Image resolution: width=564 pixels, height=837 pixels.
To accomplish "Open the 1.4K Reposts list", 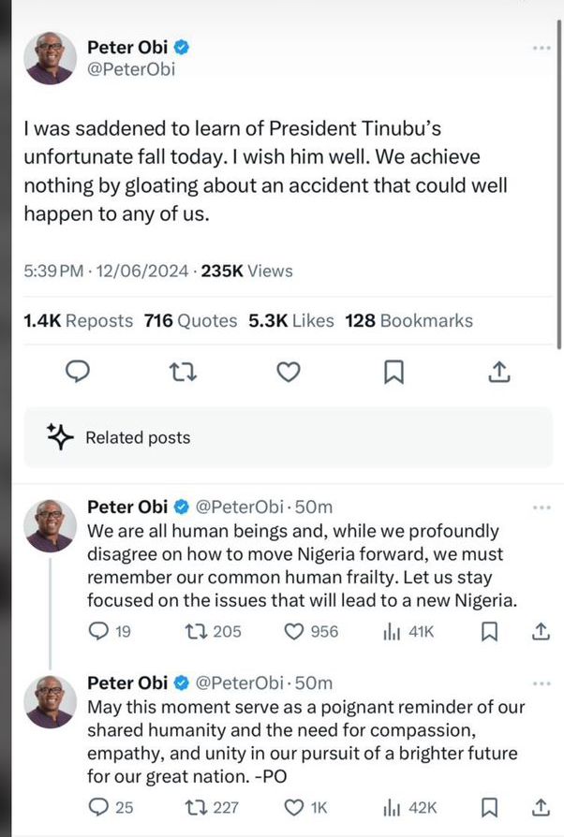I will point(78,321).
